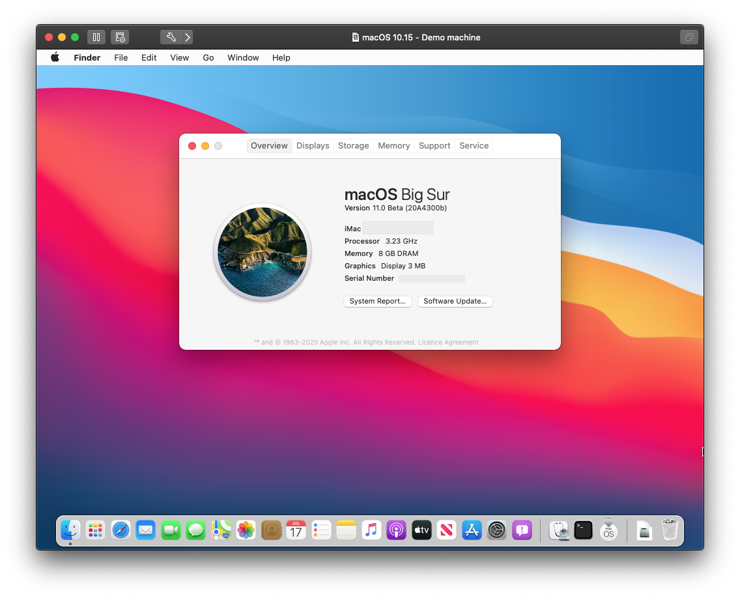740x598 pixels.
Task: Click the macOS Big Sur heading
Action: click(x=397, y=195)
